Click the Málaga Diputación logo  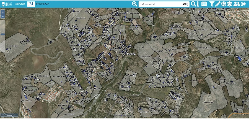click(31, 4)
